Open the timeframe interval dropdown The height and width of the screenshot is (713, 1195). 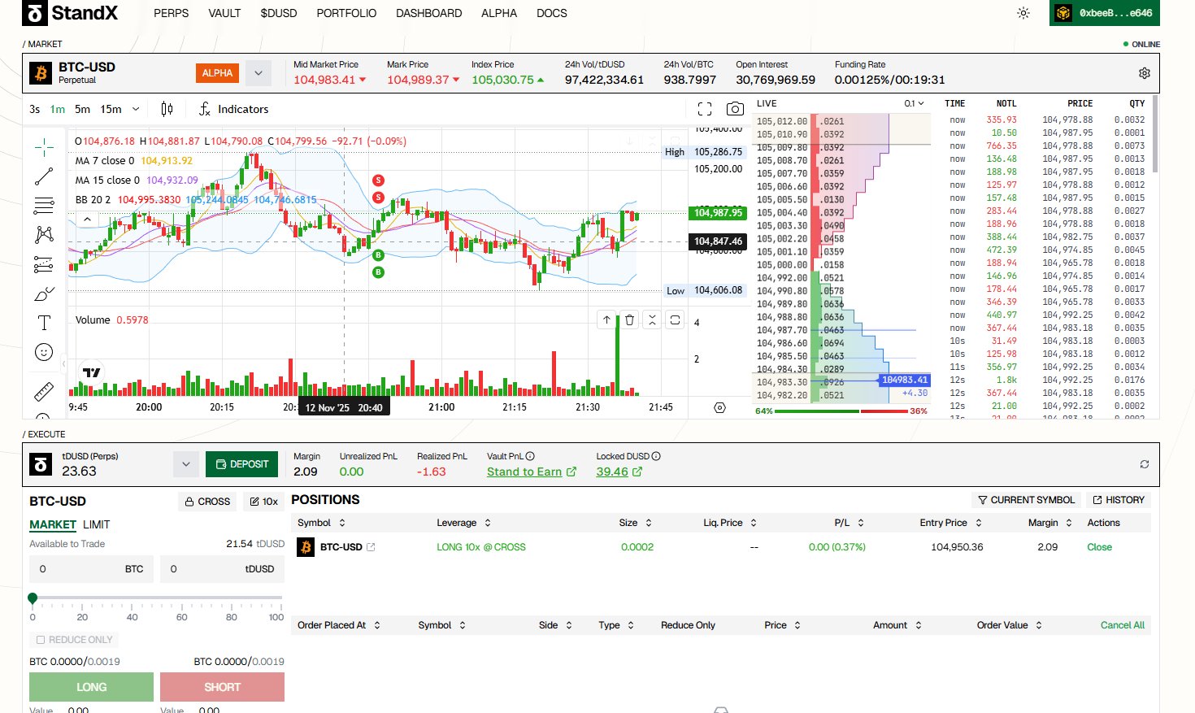[x=136, y=109]
